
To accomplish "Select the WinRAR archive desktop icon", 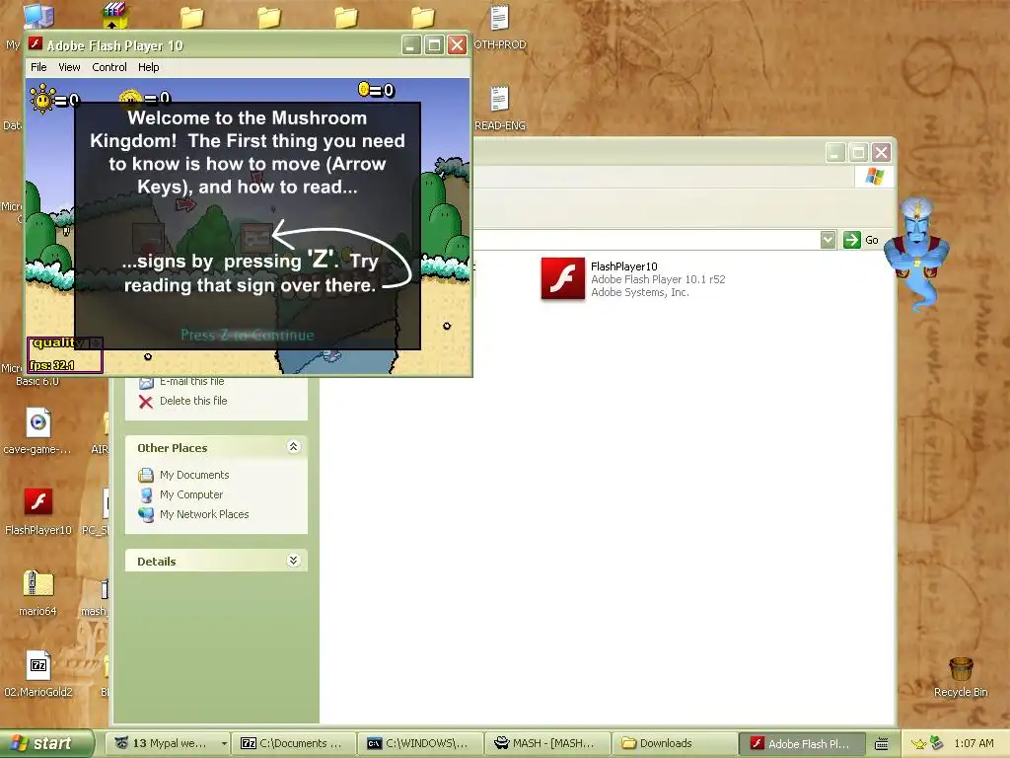I will [x=114, y=16].
